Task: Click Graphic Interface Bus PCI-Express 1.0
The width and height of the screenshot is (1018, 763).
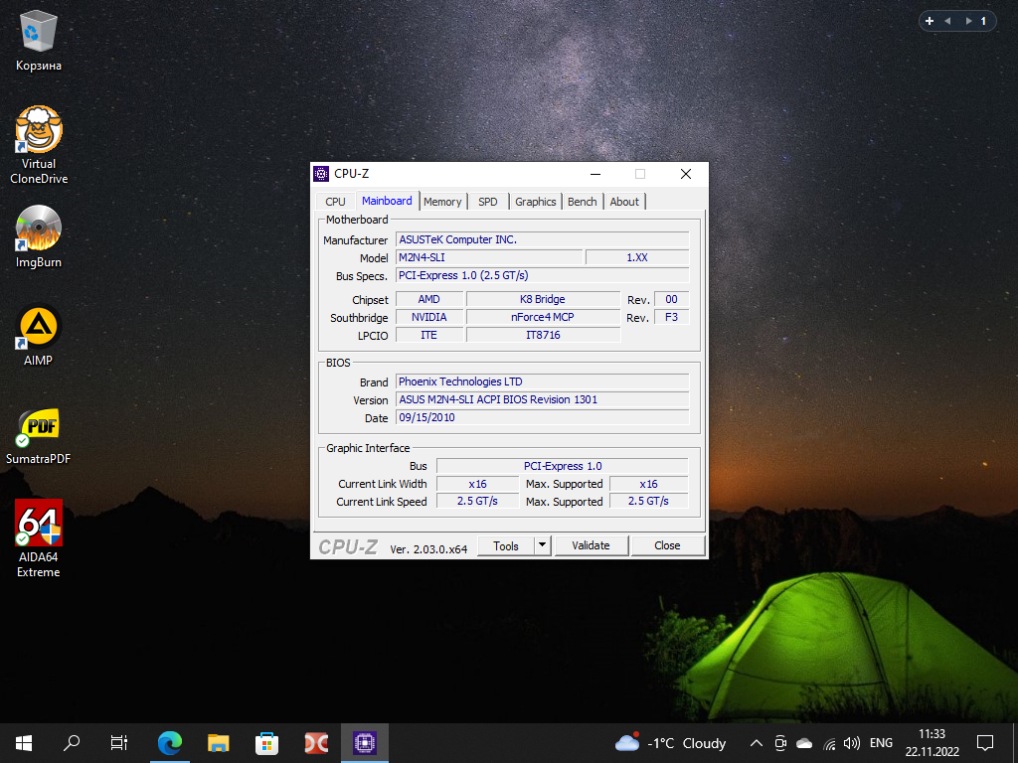Action: (x=563, y=466)
